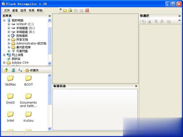Select 暴风影视库 in the tree

click(x=23, y=47)
